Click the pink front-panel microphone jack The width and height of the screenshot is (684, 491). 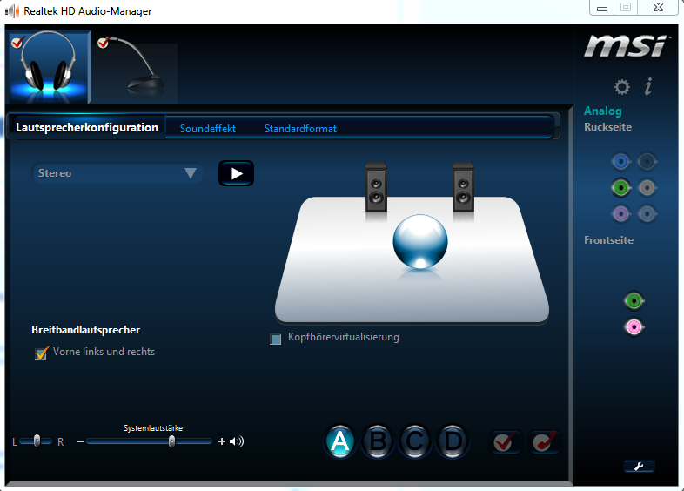[634, 326]
